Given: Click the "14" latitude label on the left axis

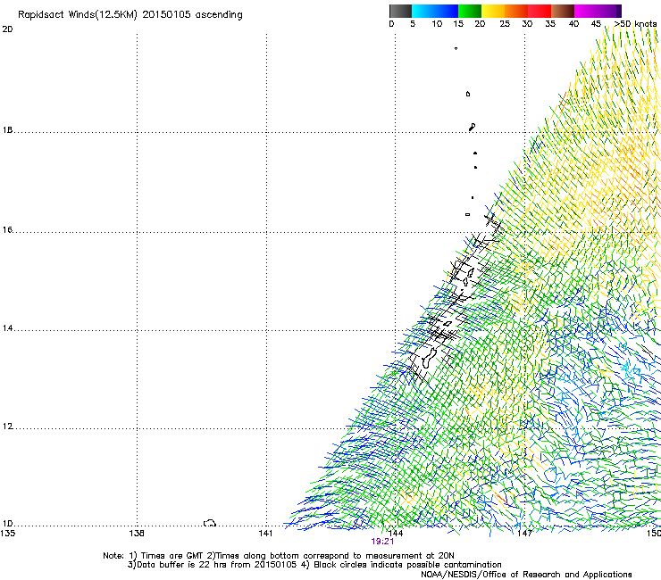Looking at the screenshot, I should pos(7,328).
